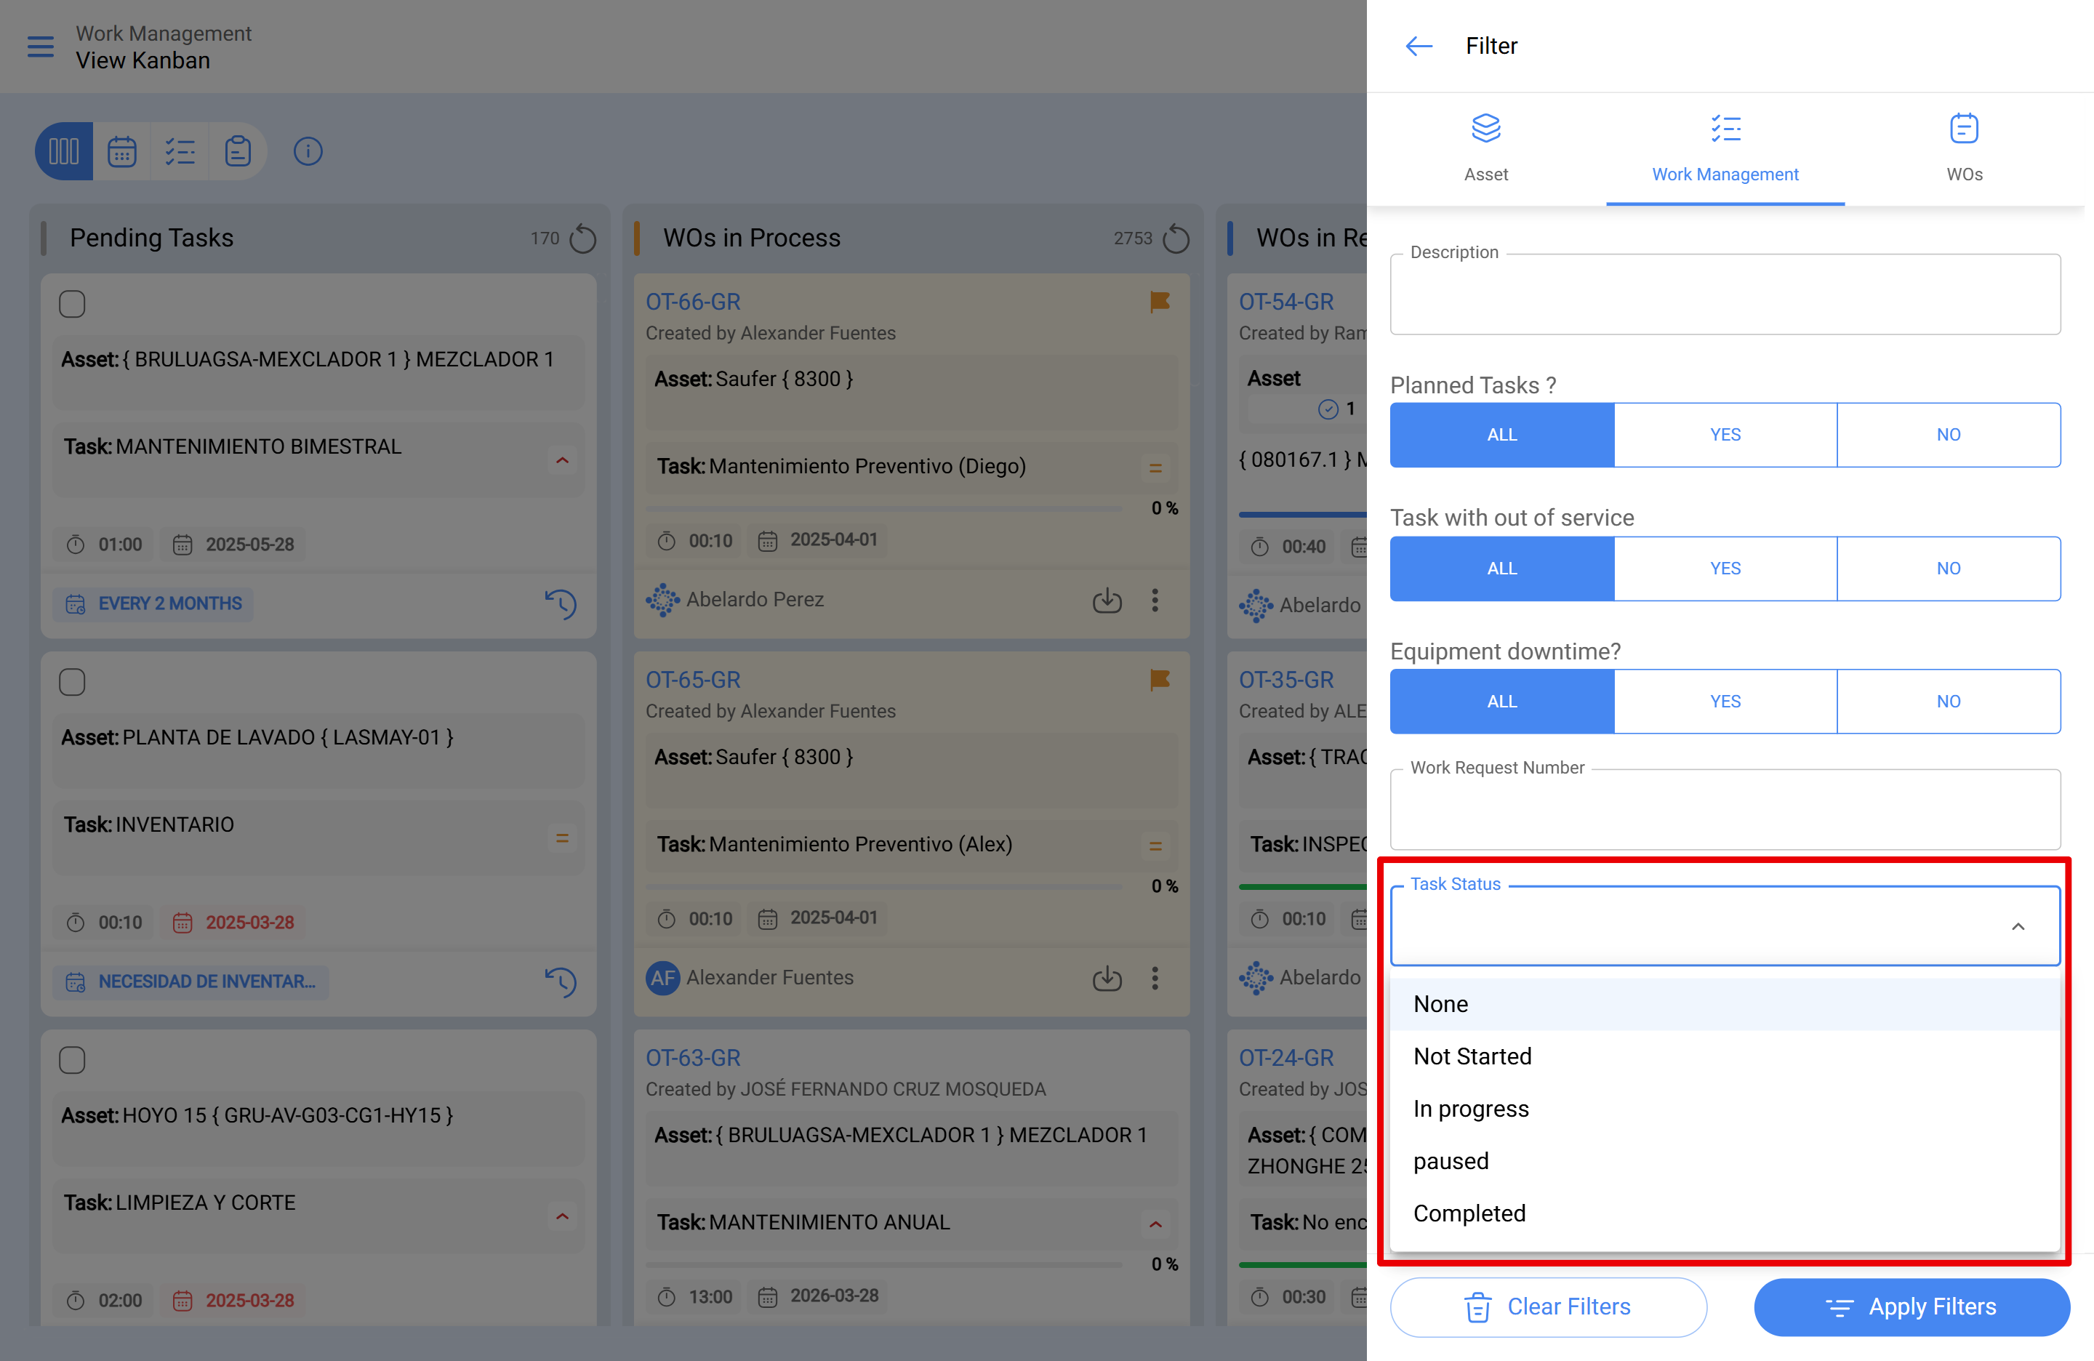The height and width of the screenshot is (1361, 2094).
Task: Download OT-65-GR work order
Action: click(1107, 979)
